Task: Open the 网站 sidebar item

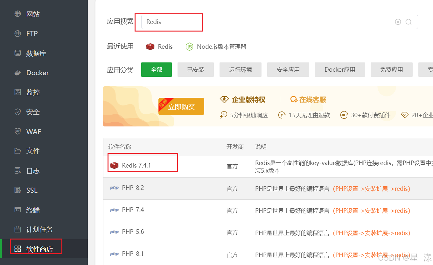Action: click(33, 14)
